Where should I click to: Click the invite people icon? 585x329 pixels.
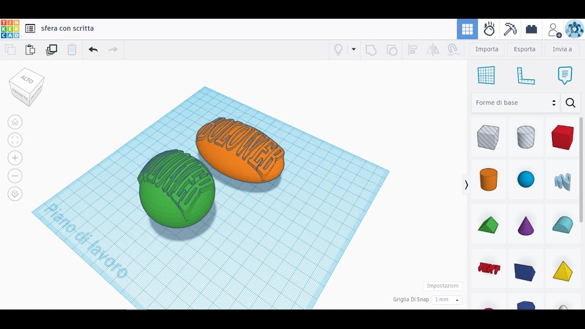coord(554,30)
